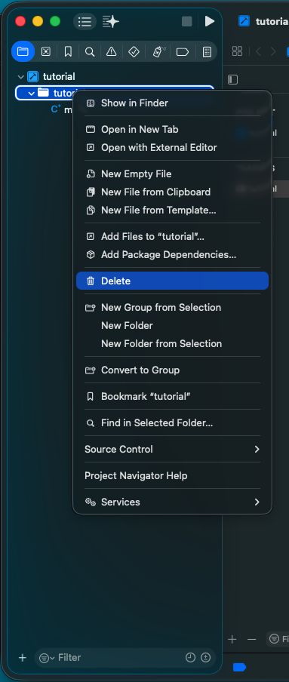Collapse the tutorial project root chevron

(x=20, y=76)
